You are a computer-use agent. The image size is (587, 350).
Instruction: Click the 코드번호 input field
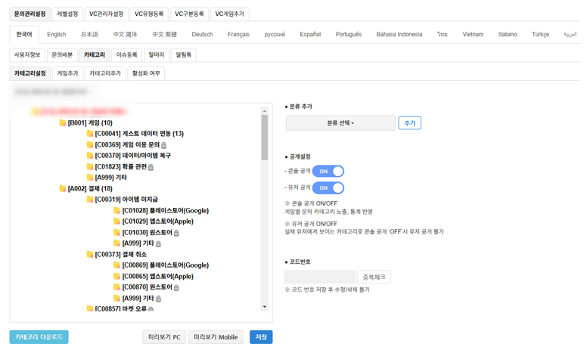319,277
